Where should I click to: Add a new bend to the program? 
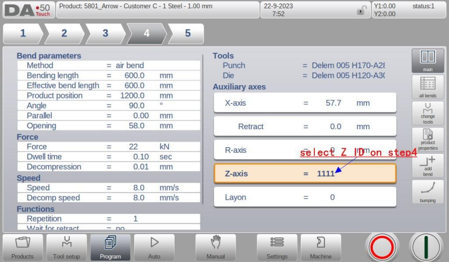(428, 166)
